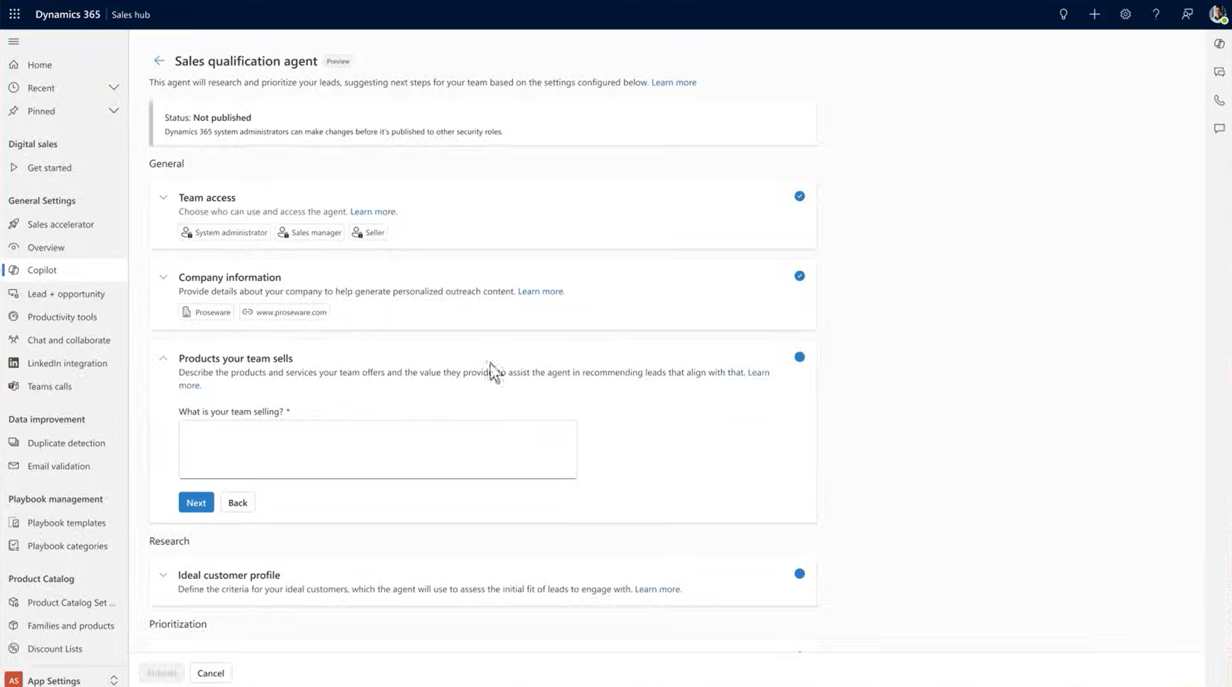Open the app launcher waffle icon
1232x687 pixels.
(x=14, y=14)
